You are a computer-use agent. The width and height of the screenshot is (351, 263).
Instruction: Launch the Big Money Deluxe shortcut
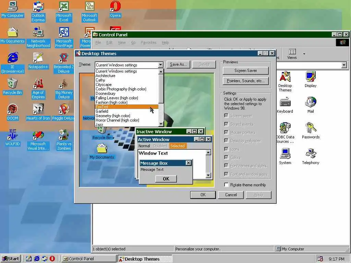(x=64, y=89)
